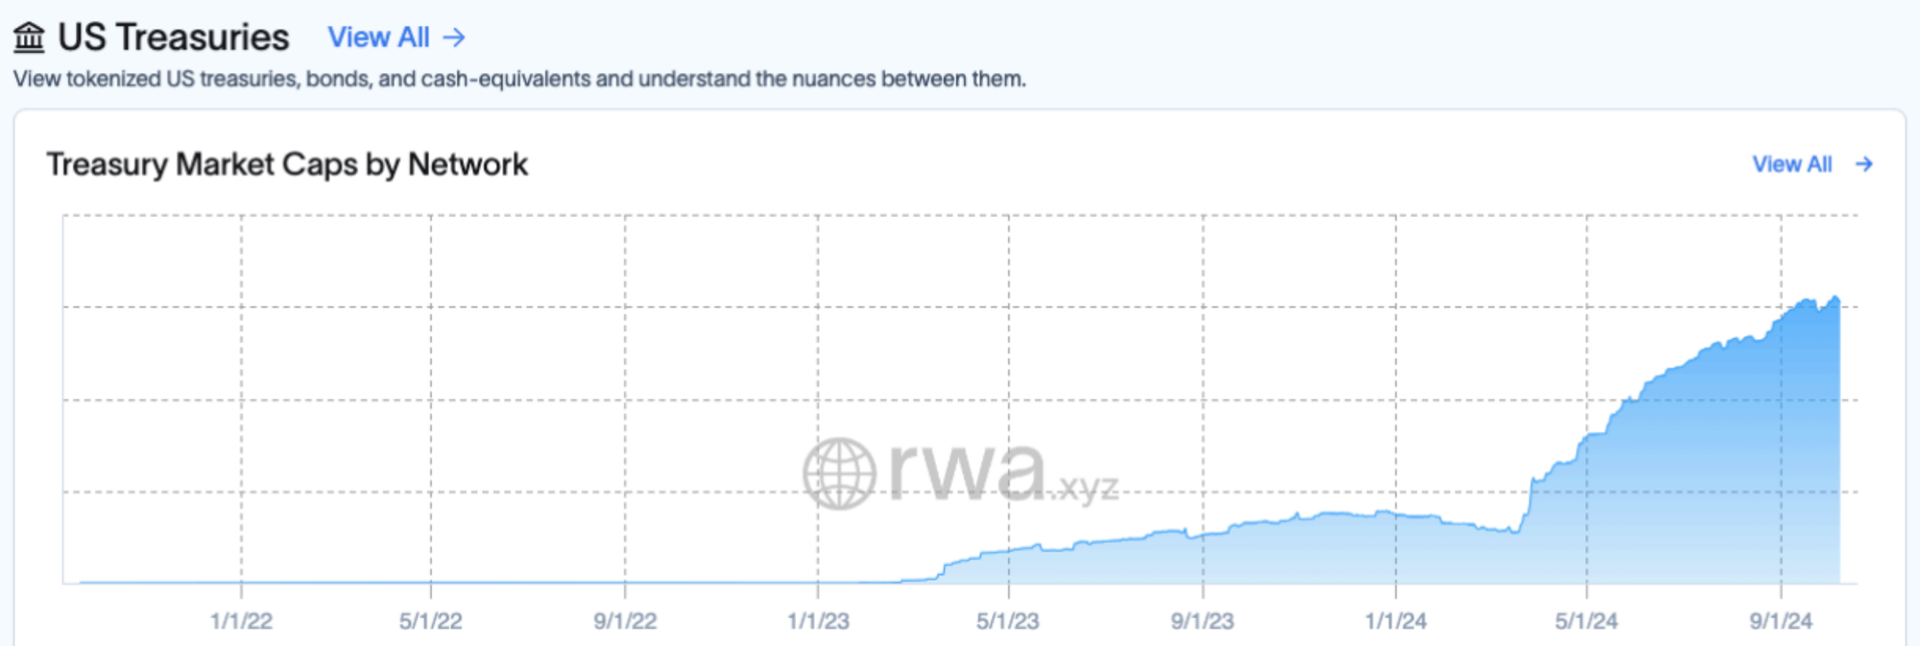Click the bank building icon beside US Treasuries
Image resolution: width=1920 pixels, height=646 pixels.
point(29,37)
